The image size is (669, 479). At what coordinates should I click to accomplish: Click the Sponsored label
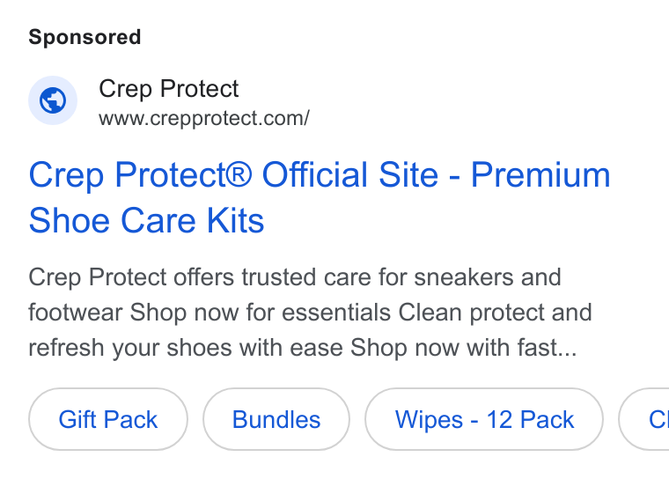tap(85, 37)
